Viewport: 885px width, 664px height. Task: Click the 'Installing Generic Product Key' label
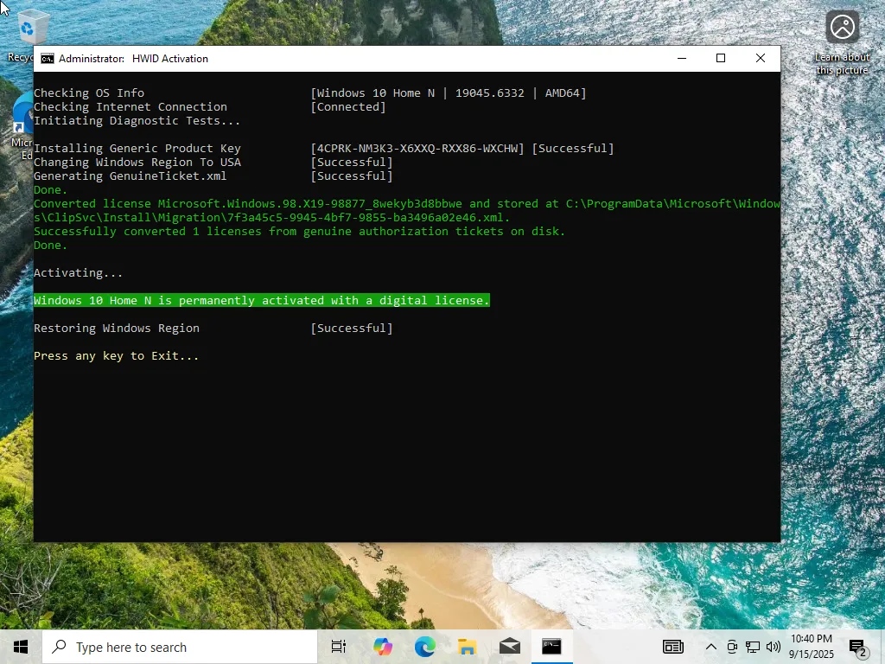(x=137, y=149)
